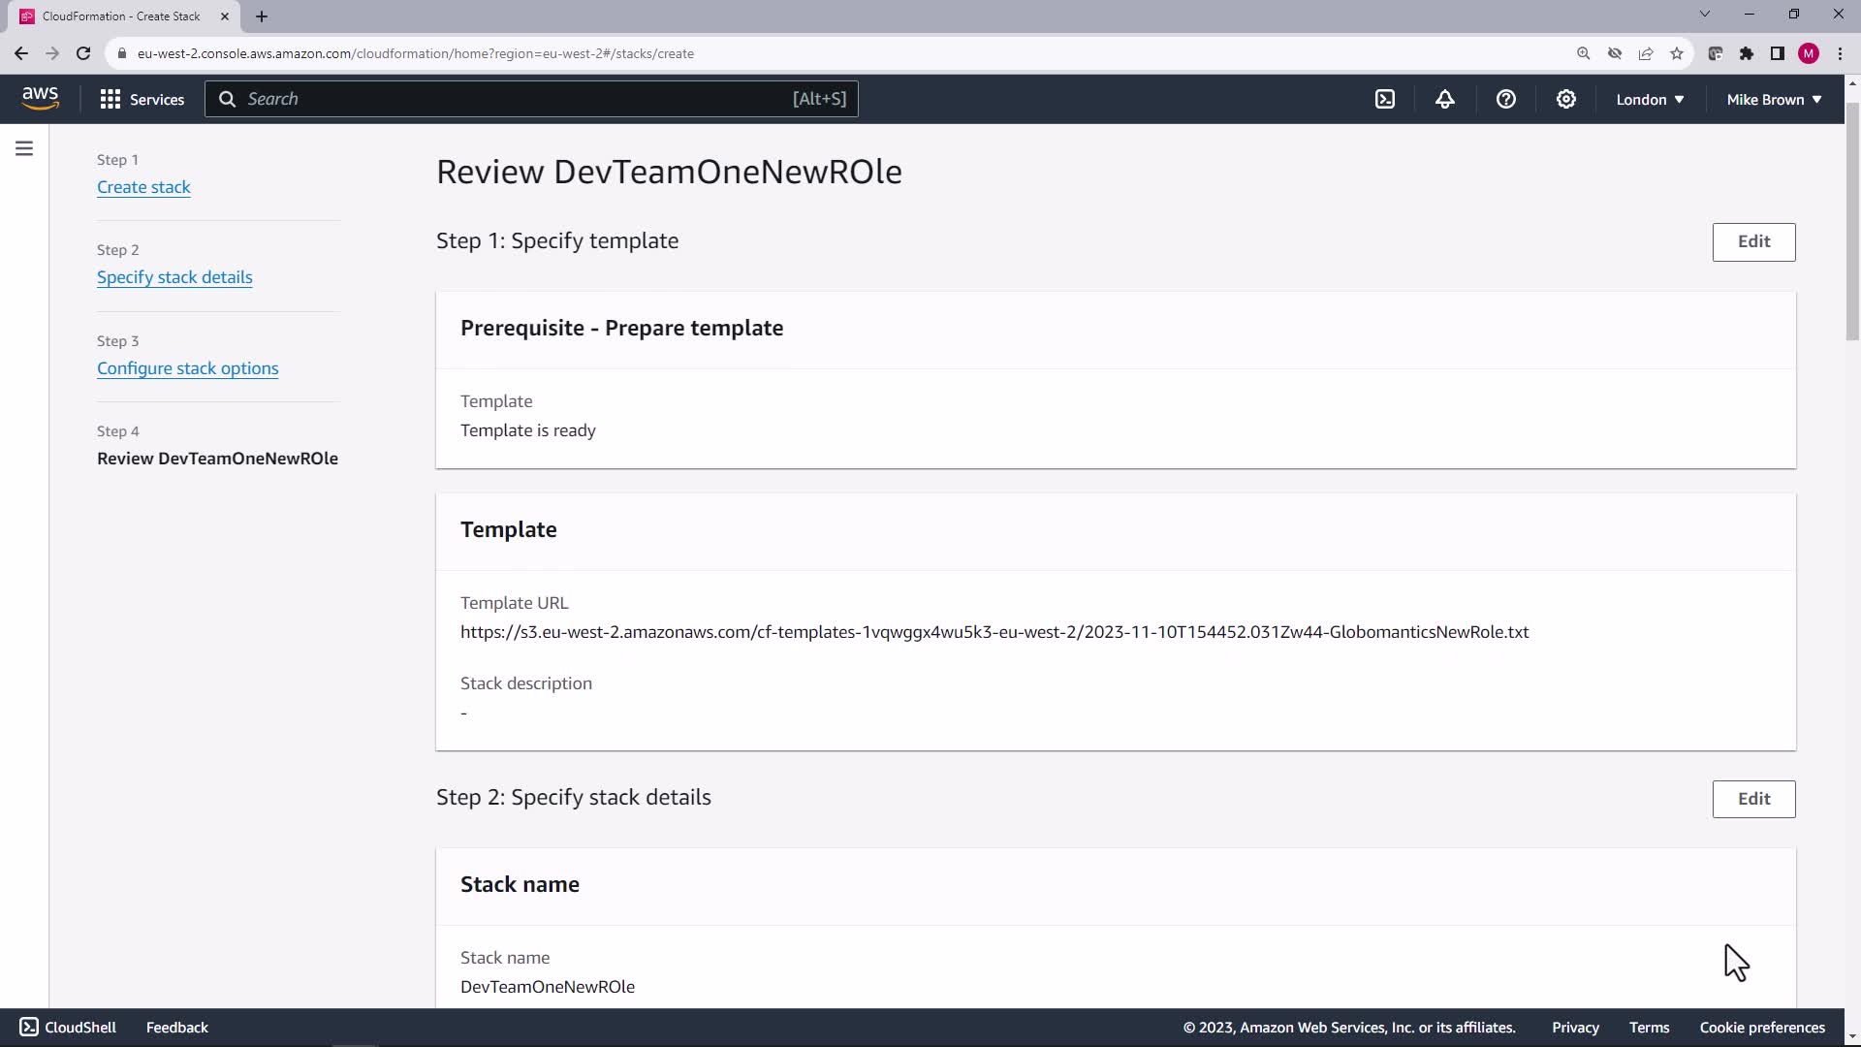Select the CloudFormation - Create Stack tab

(121, 16)
